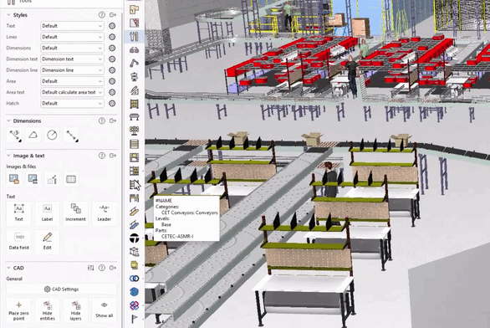
Task: Open the Dimension text style dropdown
Action: point(72,59)
